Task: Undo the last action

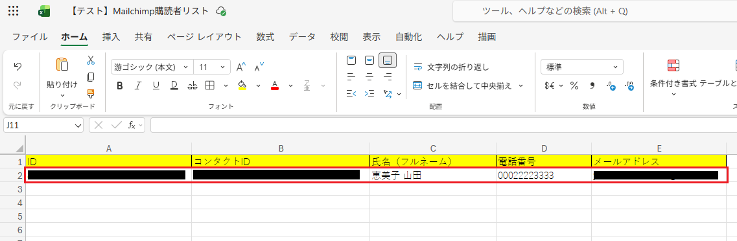Action: tap(18, 67)
